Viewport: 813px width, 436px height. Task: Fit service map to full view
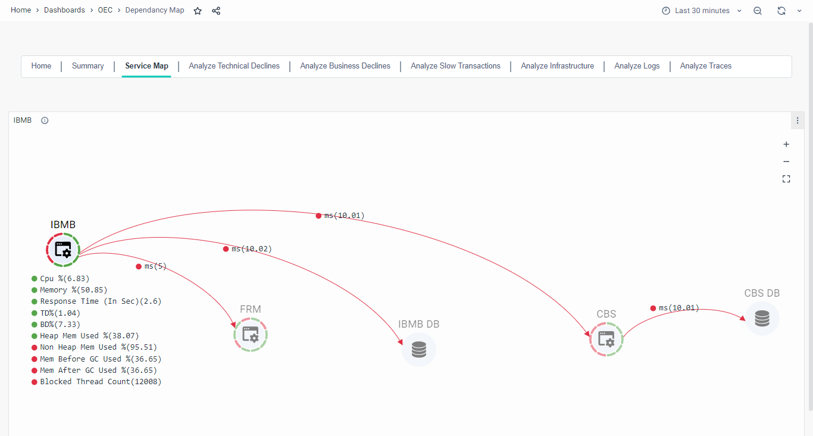(x=786, y=179)
